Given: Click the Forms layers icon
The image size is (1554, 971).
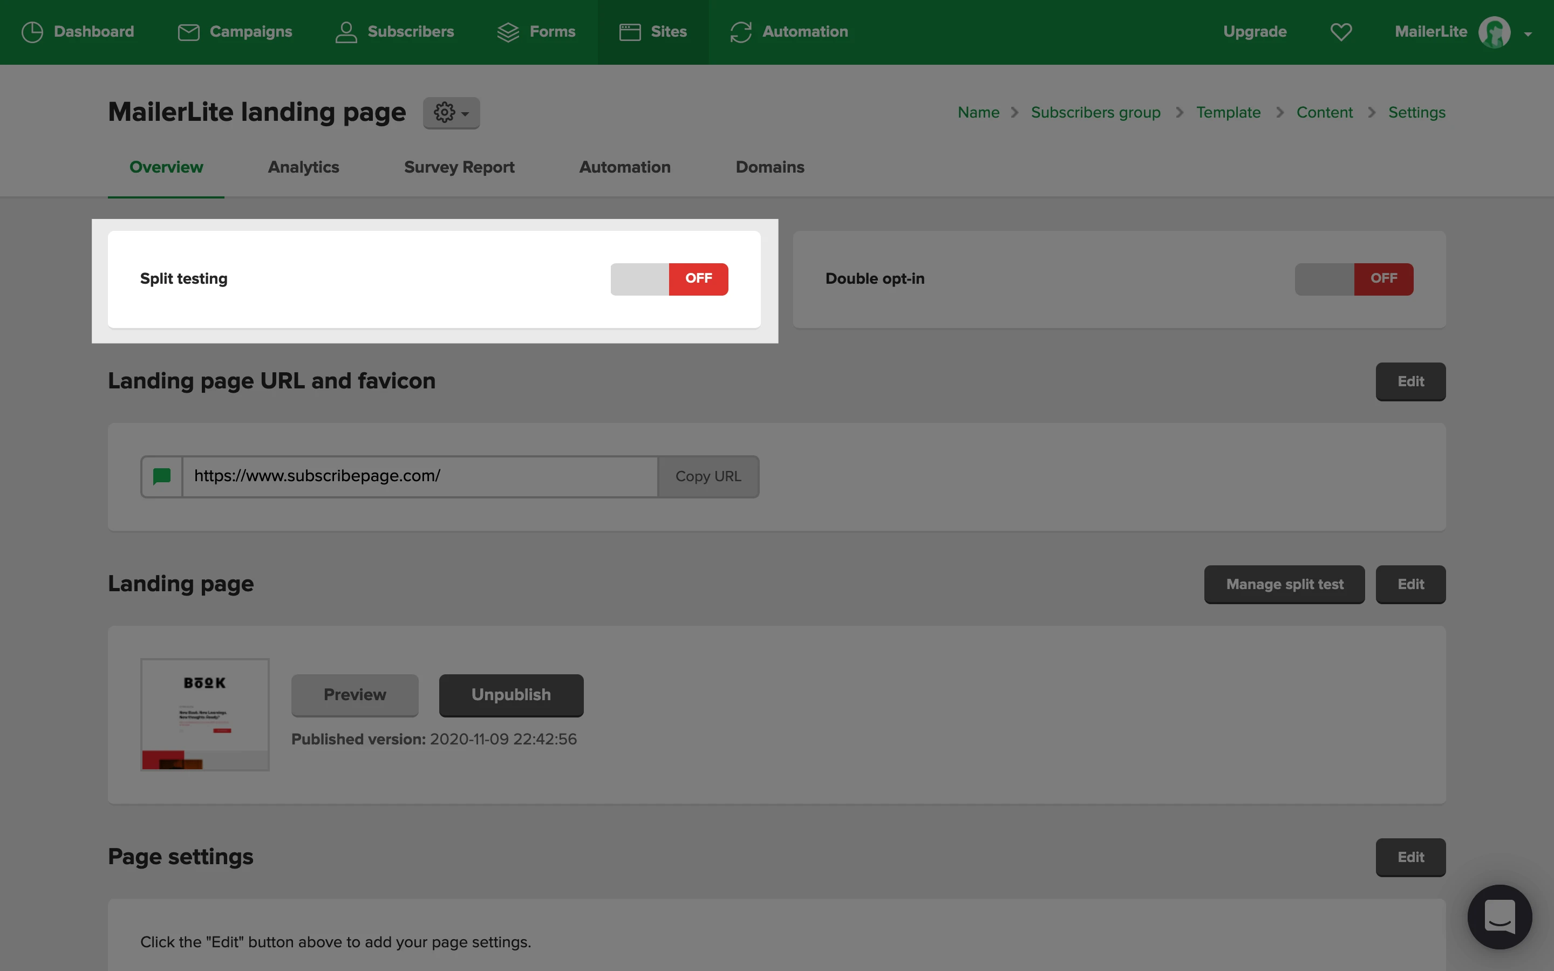Looking at the screenshot, I should point(508,32).
